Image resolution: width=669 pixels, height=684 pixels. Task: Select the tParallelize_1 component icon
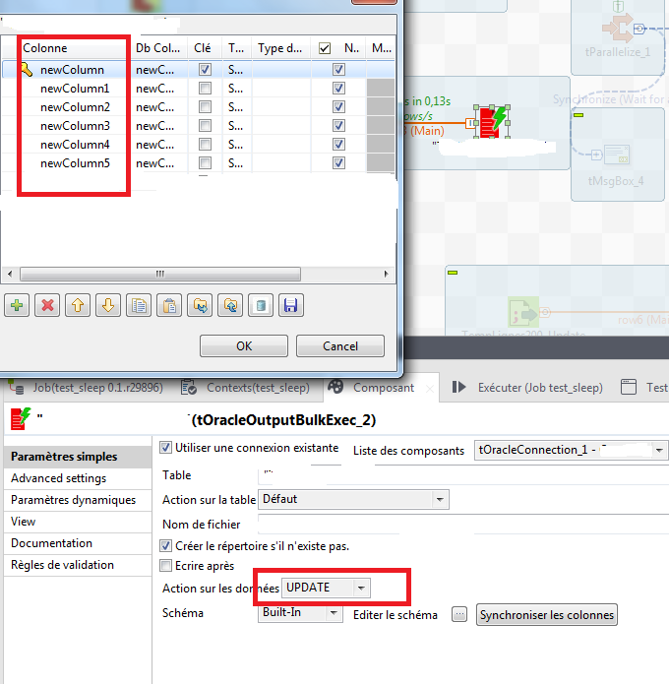[x=618, y=29]
